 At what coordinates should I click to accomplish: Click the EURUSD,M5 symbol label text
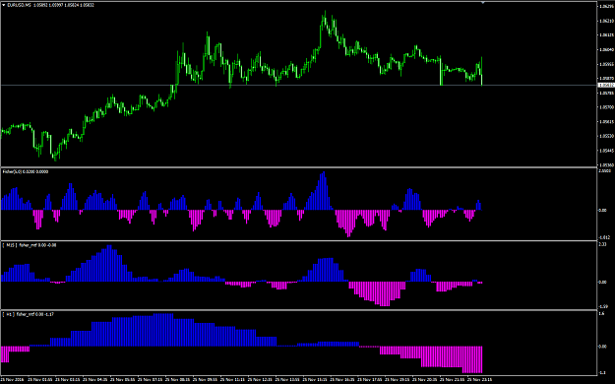click(20, 5)
